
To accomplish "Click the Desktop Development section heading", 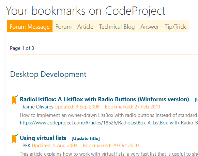I will [48, 74].
